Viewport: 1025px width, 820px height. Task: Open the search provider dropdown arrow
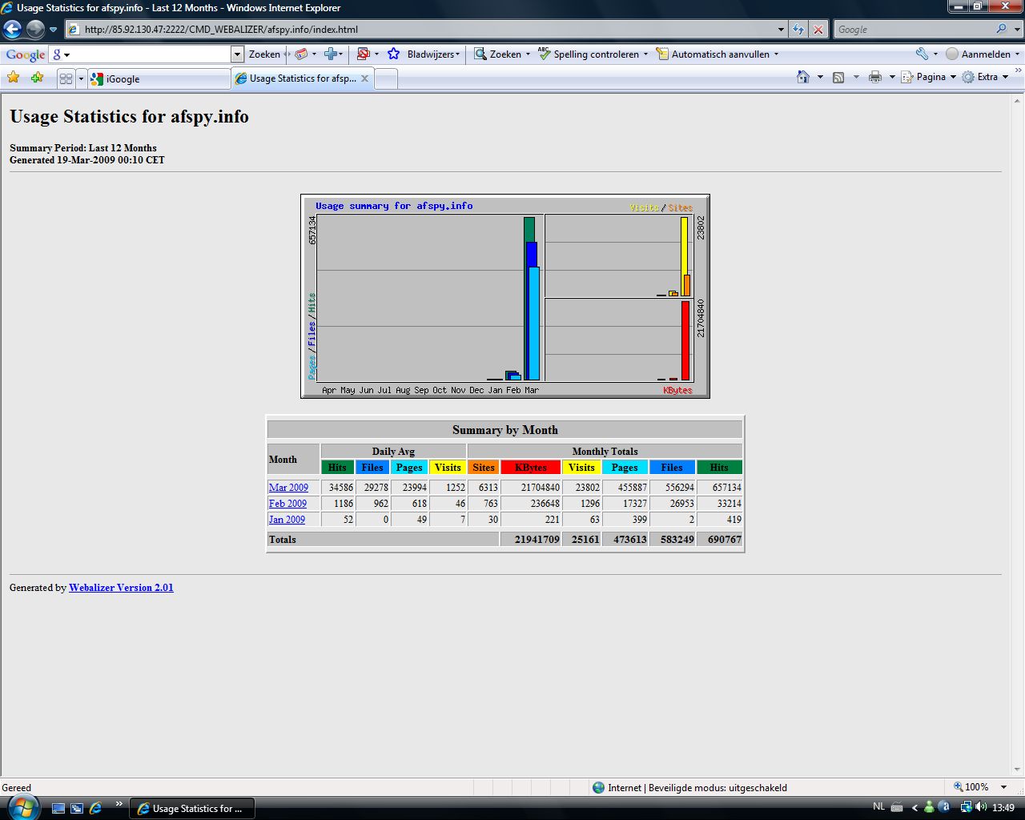coord(1017,30)
